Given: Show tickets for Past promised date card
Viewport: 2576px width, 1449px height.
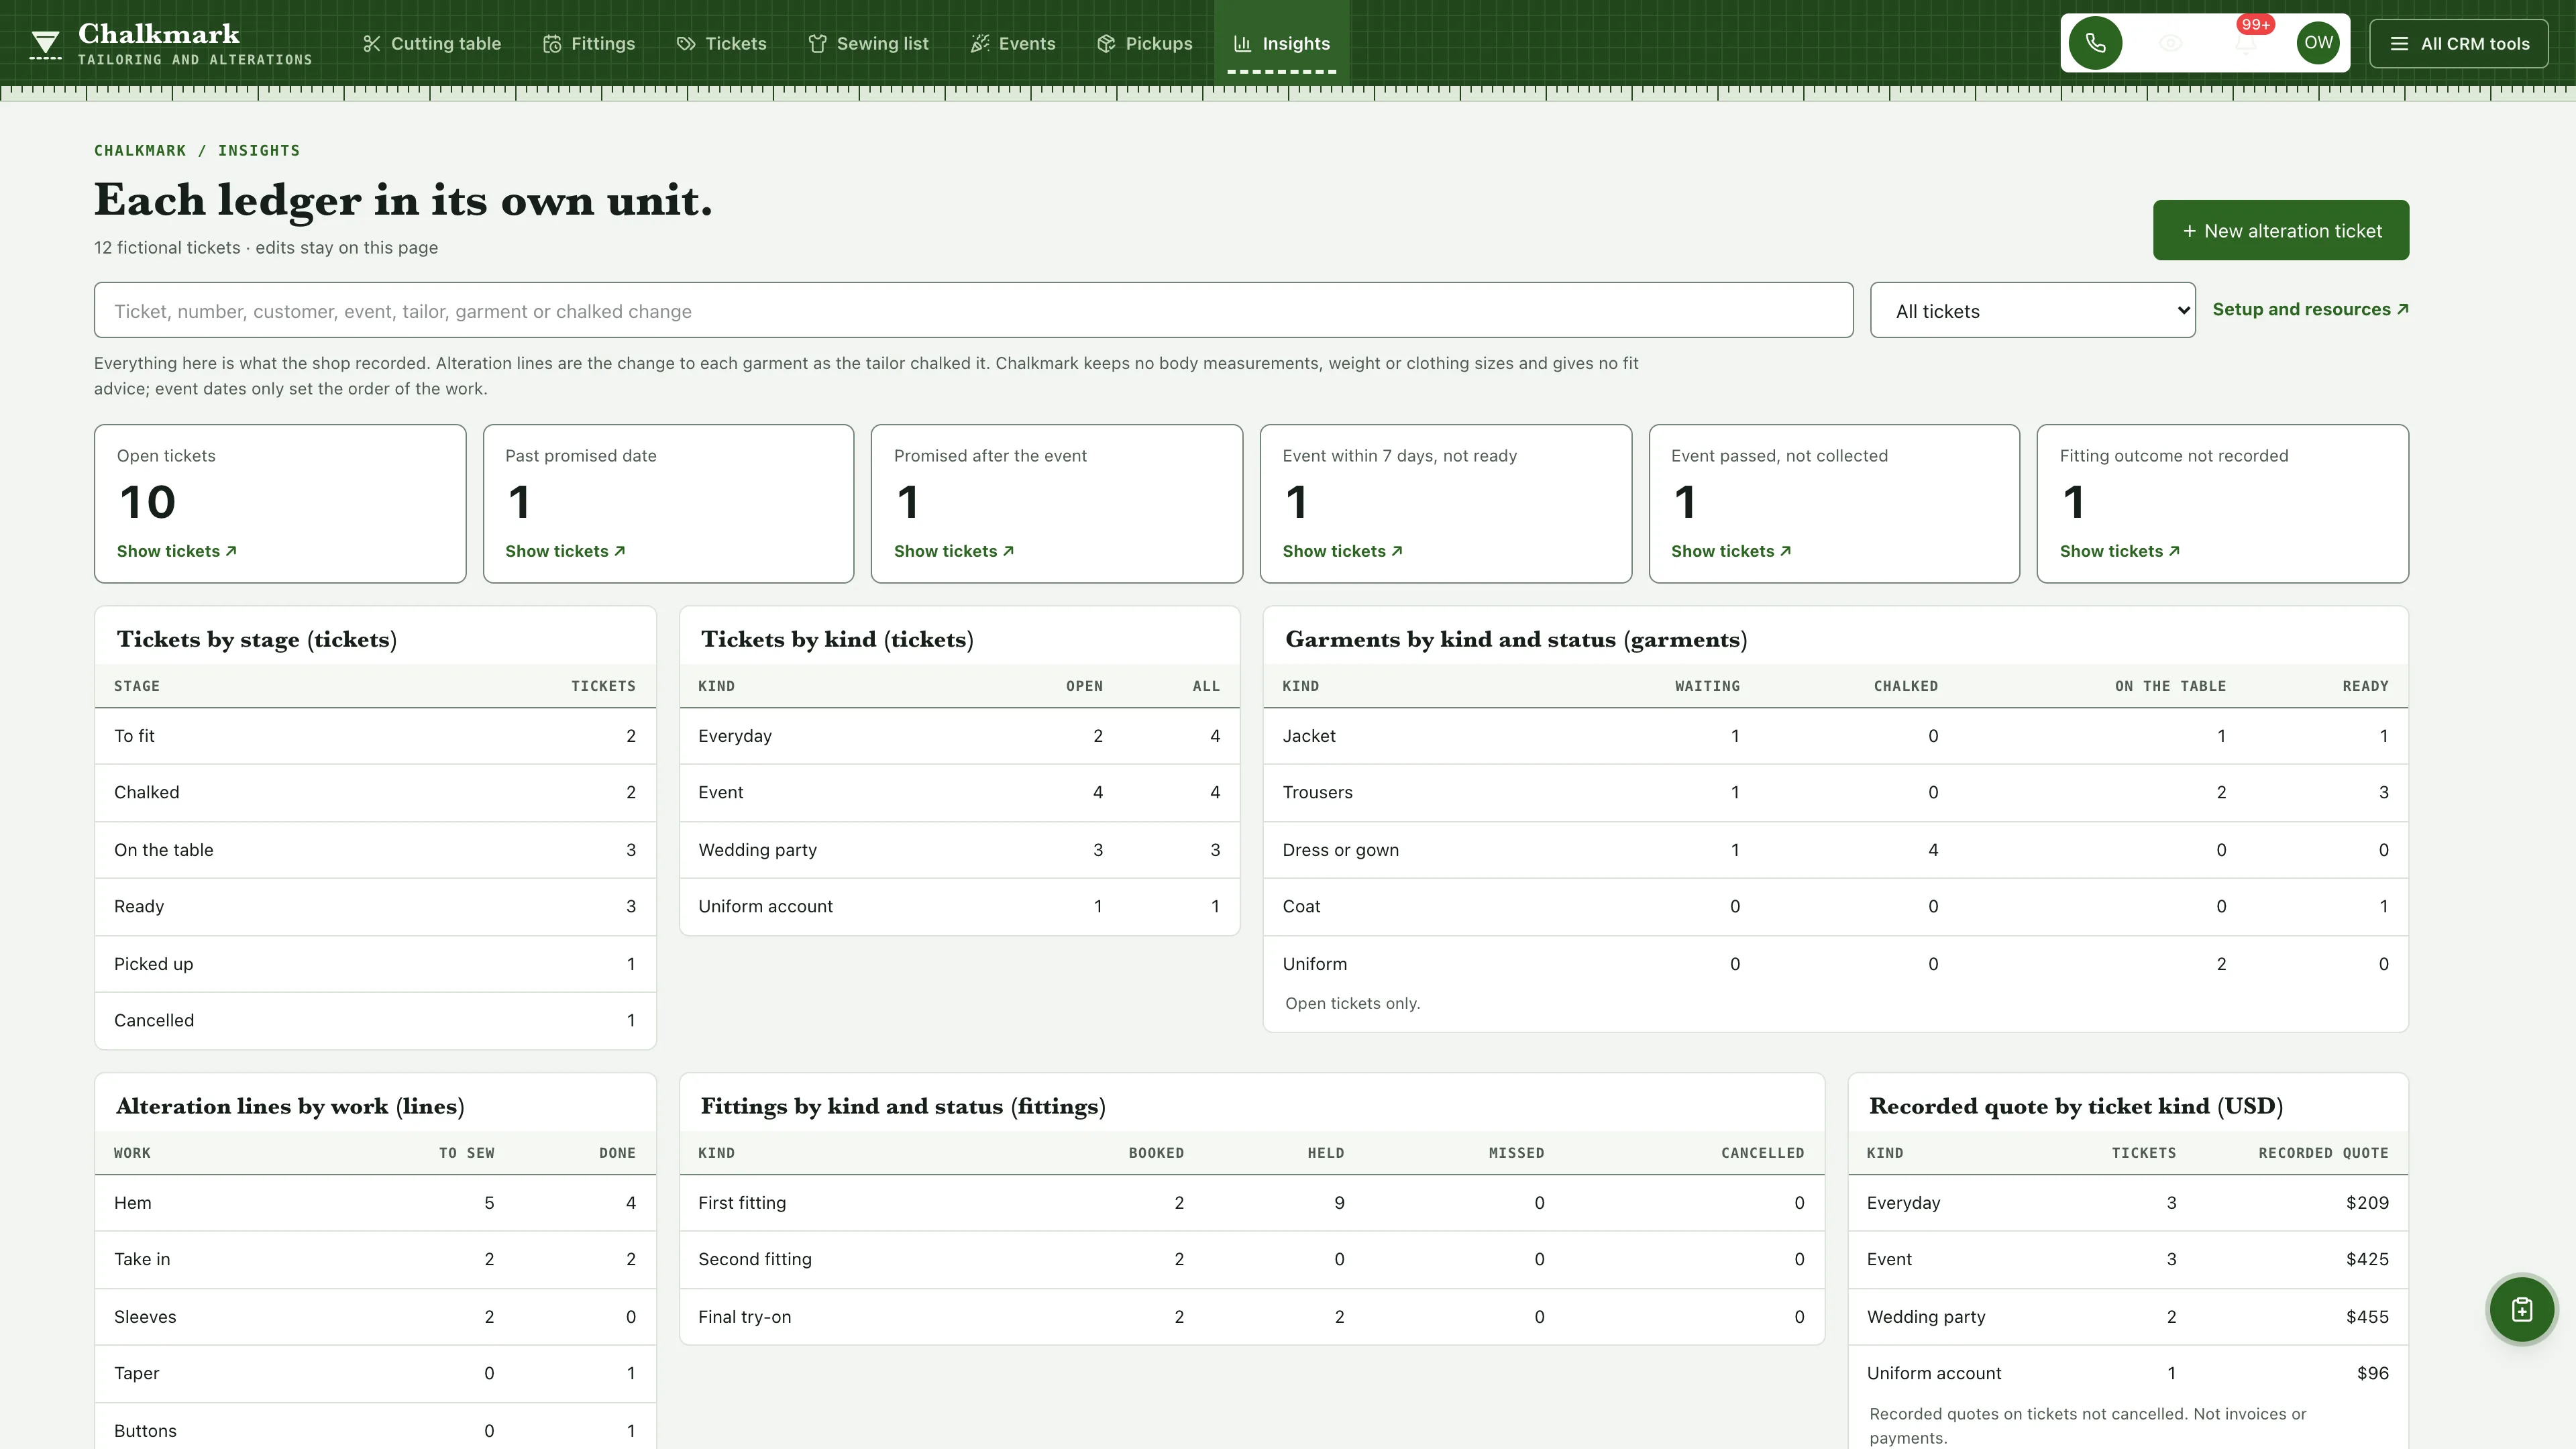Looking at the screenshot, I should click(x=565, y=551).
